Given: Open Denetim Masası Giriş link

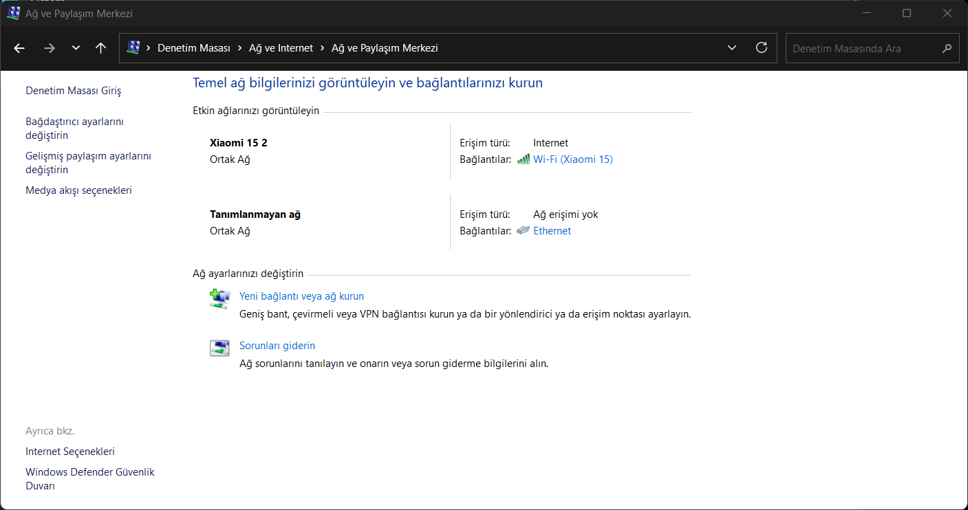Looking at the screenshot, I should (x=73, y=91).
